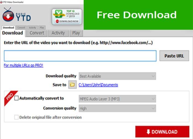This screenshot has height=139, width=193.
Task: Click the small Activity tab under the logo
Action: (33, 28)
